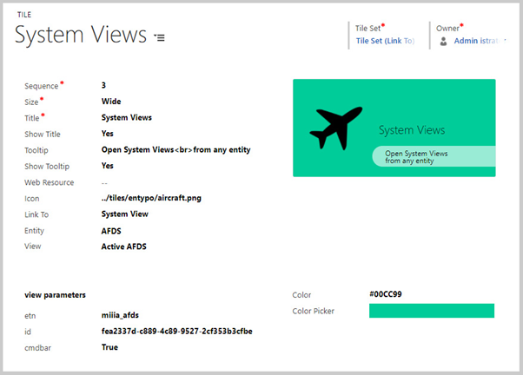Change the Entity value AFDS

coord(111,231)
